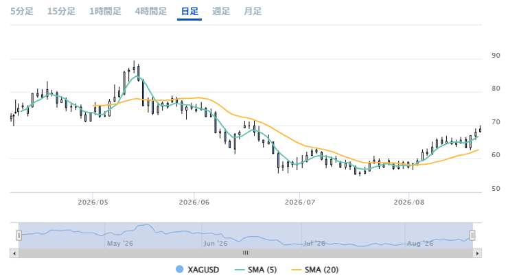Click the 2026/06 x-axis date label
The height and width of the screenshot is (280, 508).
[194, 202]
